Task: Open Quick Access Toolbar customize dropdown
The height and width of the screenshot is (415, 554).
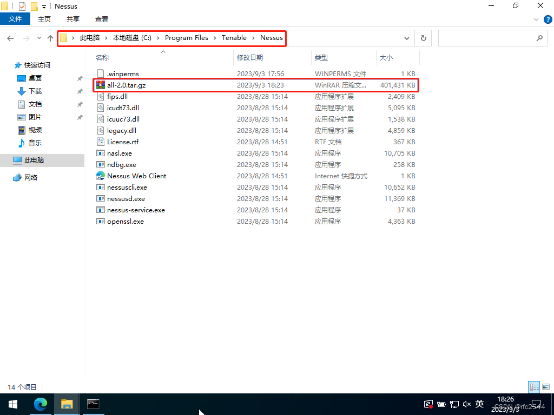Action: (44, 6)
